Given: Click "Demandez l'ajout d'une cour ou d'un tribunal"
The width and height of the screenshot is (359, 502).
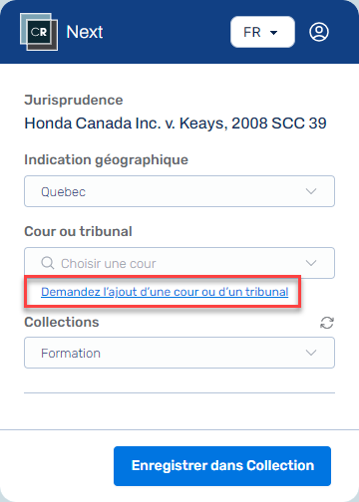Looking at the screenshot, I should tap(165, 292).
